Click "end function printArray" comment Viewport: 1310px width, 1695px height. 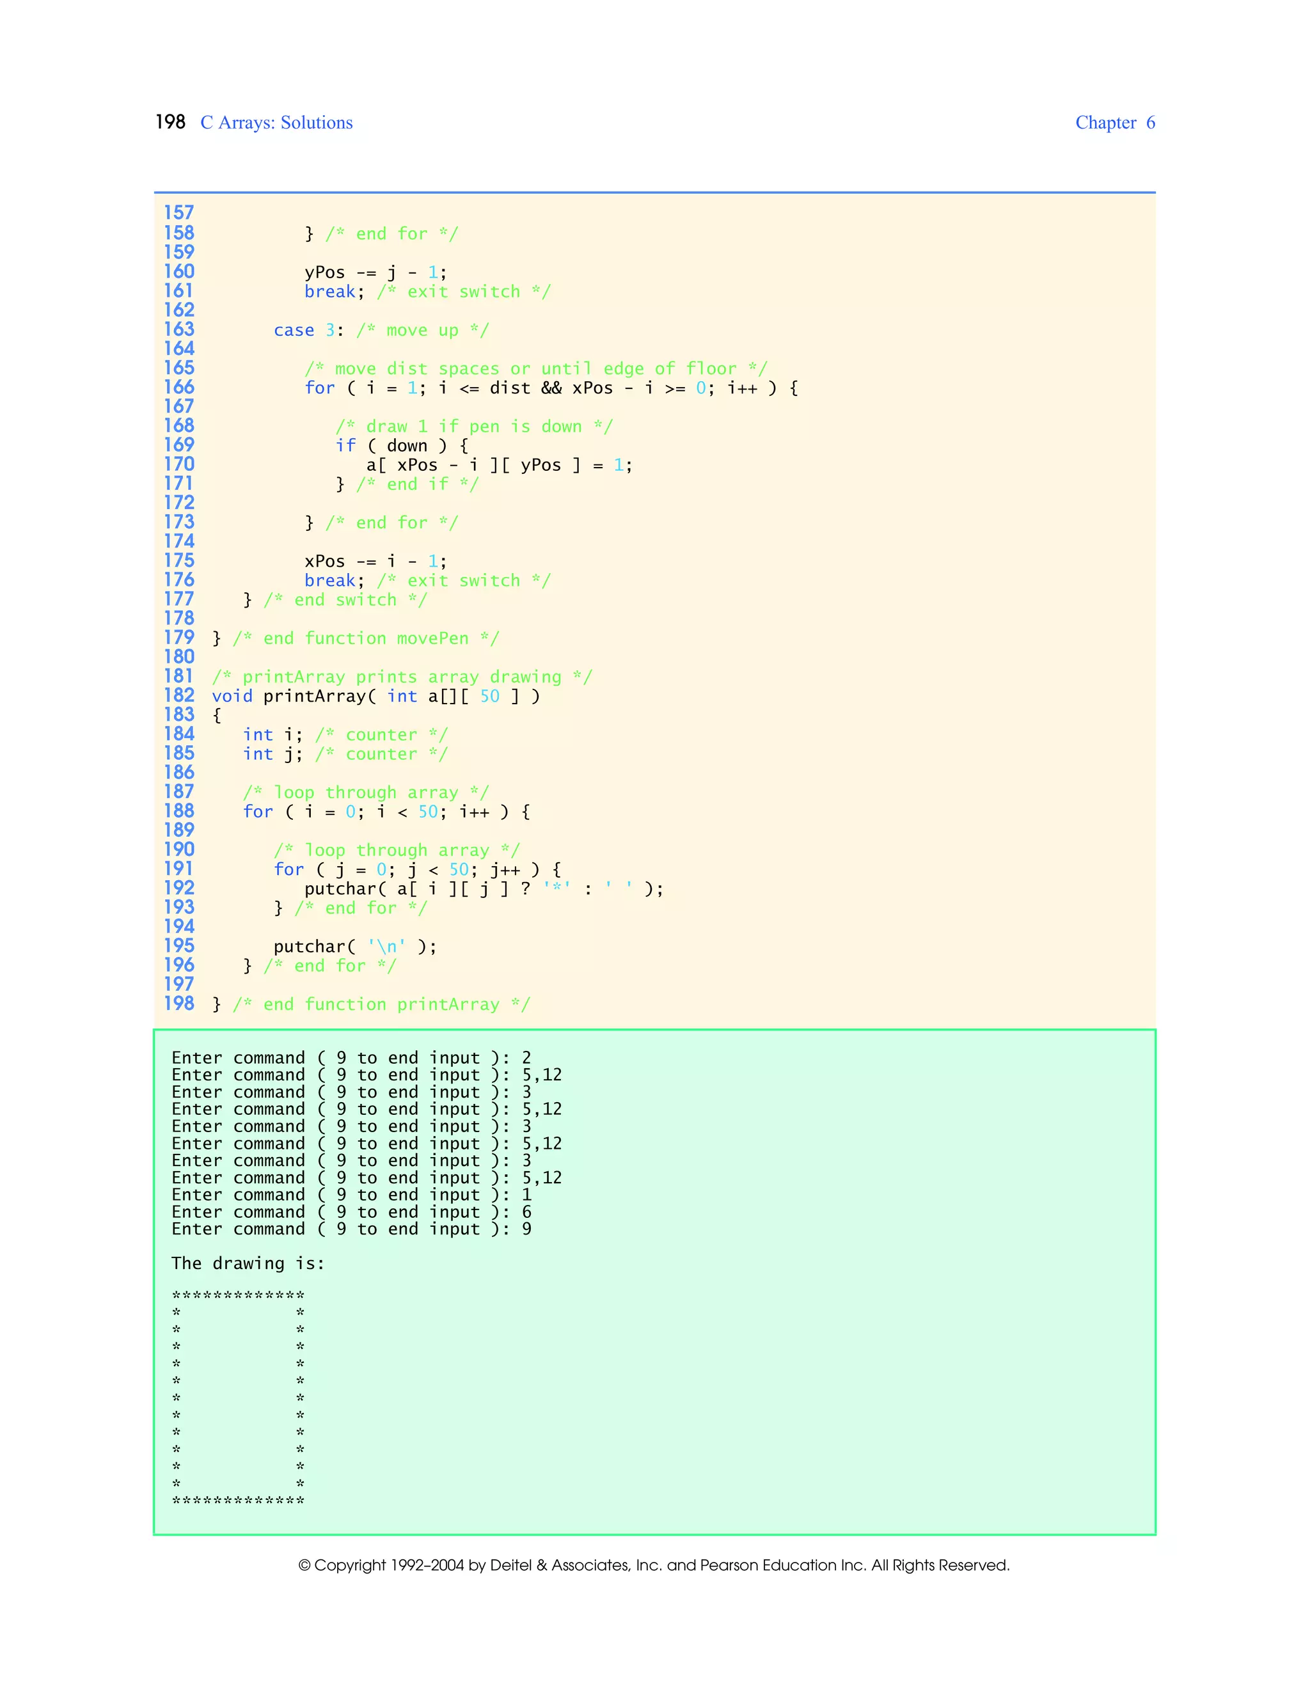coord(381,1004)
